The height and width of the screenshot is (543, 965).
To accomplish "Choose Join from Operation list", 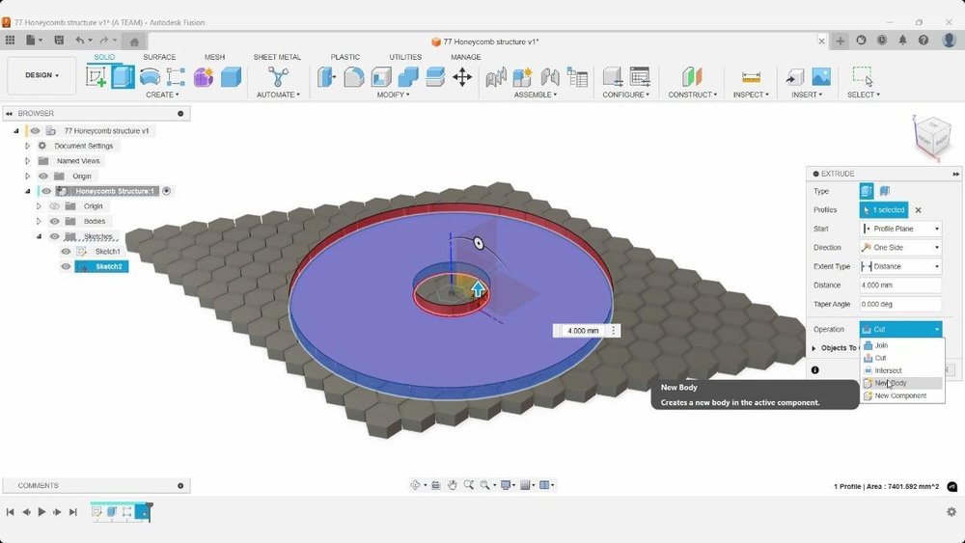I will pyautogui.click(x=902, y=345).
